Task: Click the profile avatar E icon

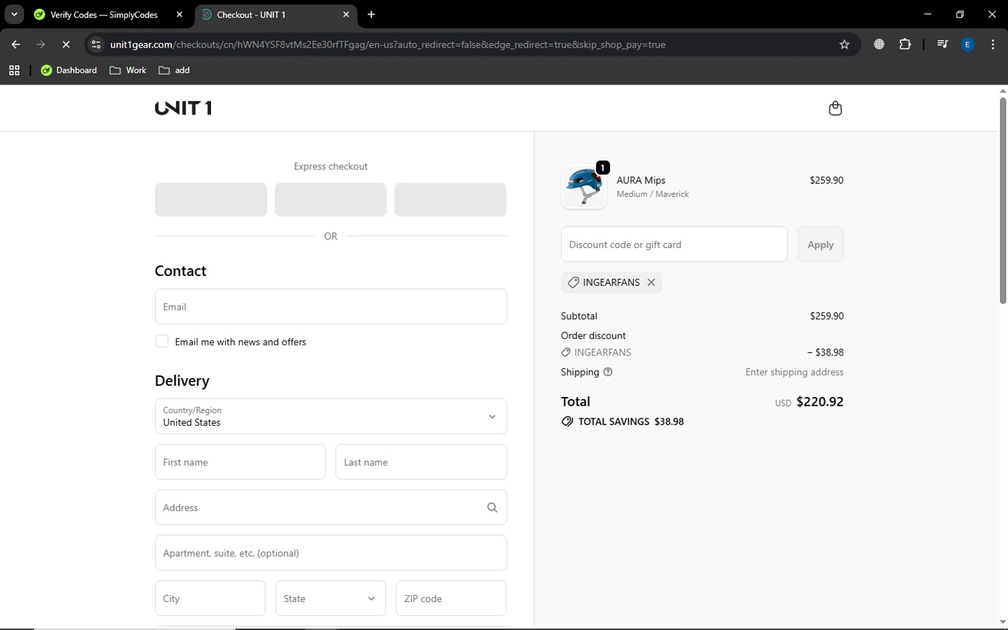Action: (x=968, y=44)
